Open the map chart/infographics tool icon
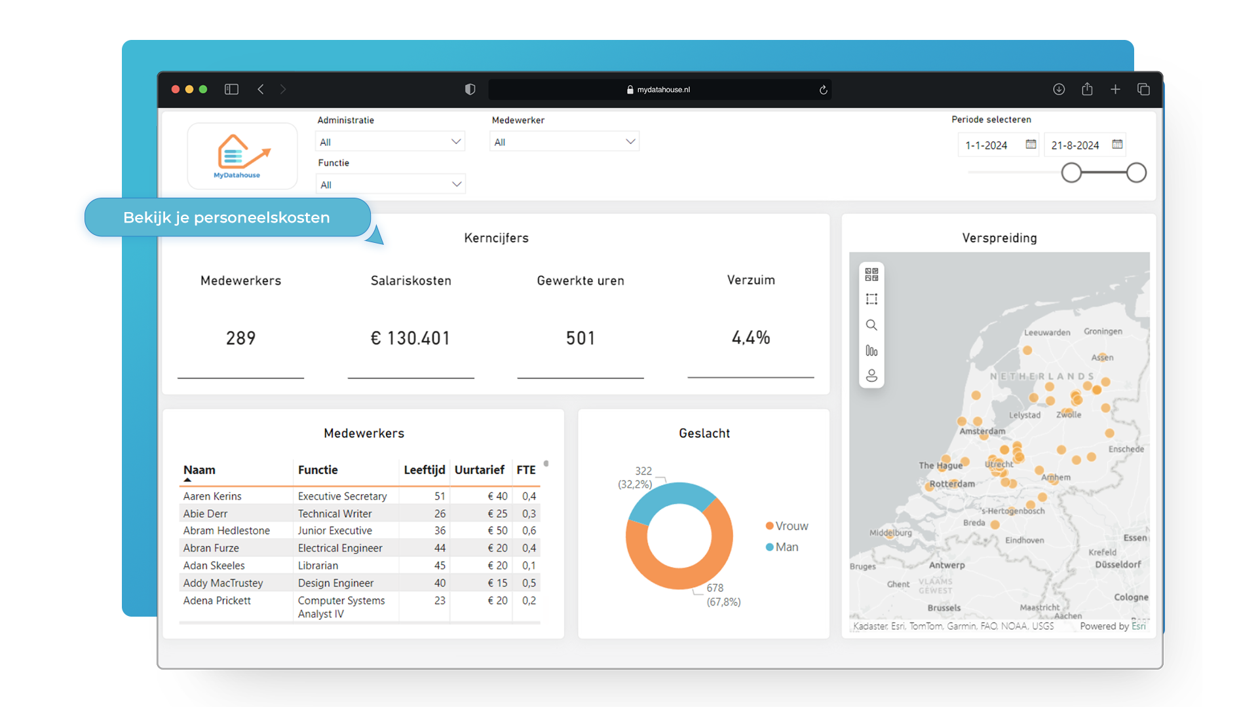Image resolution: width=1258 pixels, height=707 pixels. (871, 351)
